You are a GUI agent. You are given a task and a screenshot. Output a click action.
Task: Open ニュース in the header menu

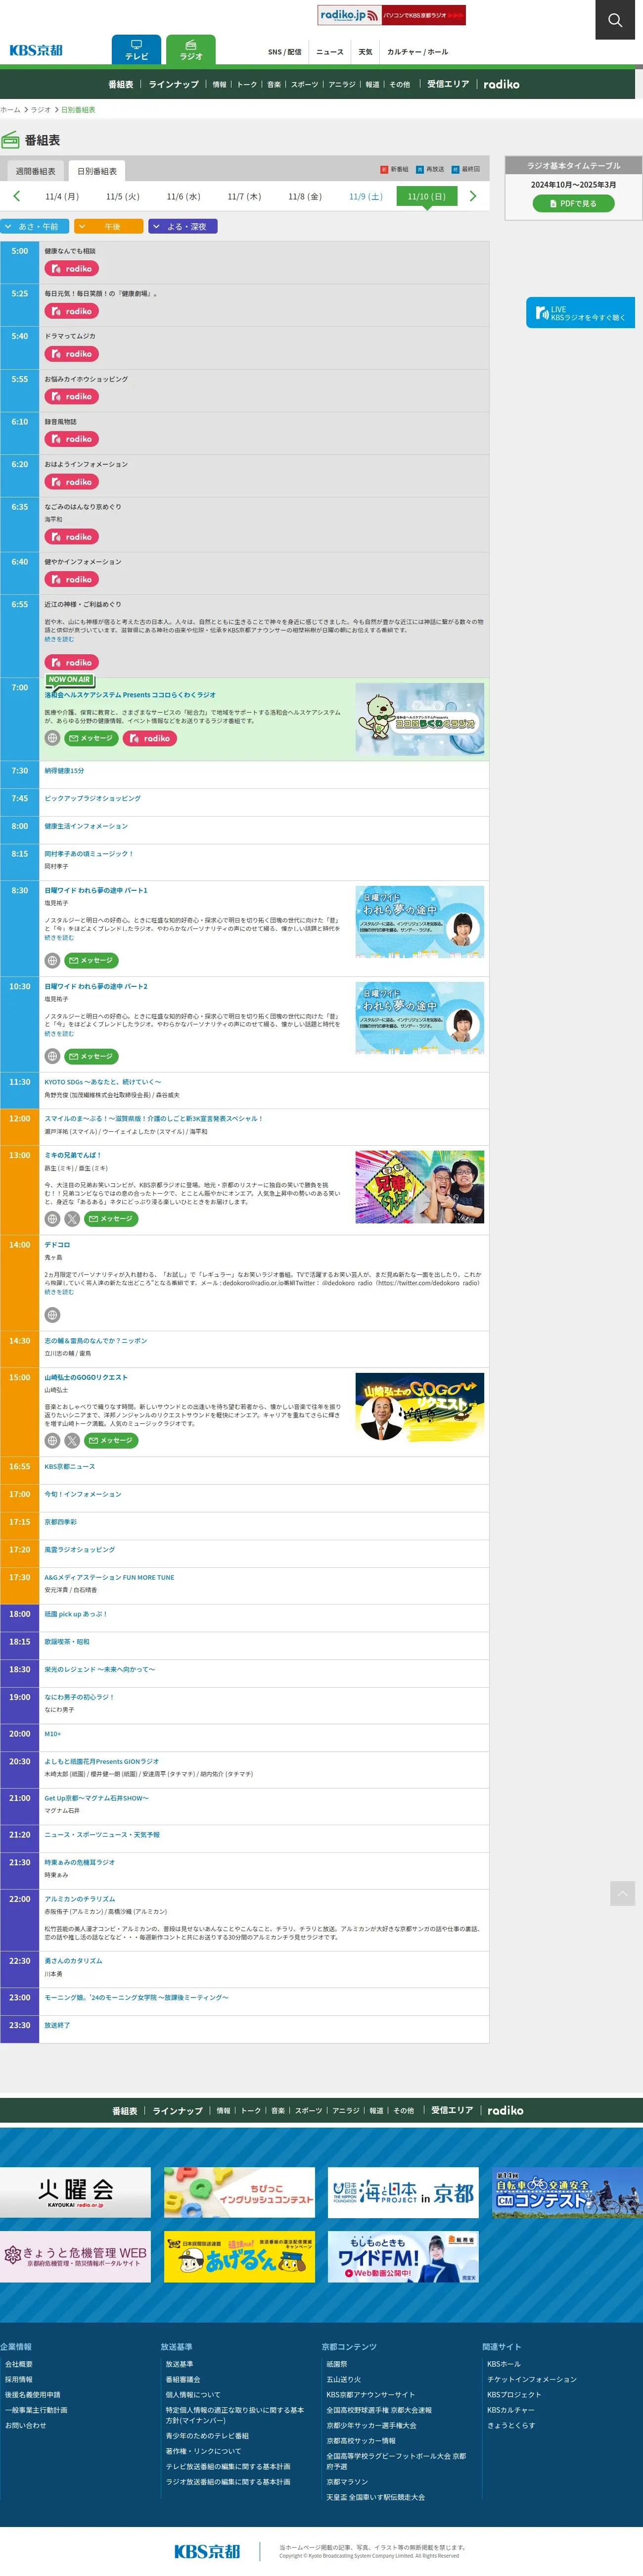click(330, 52)
